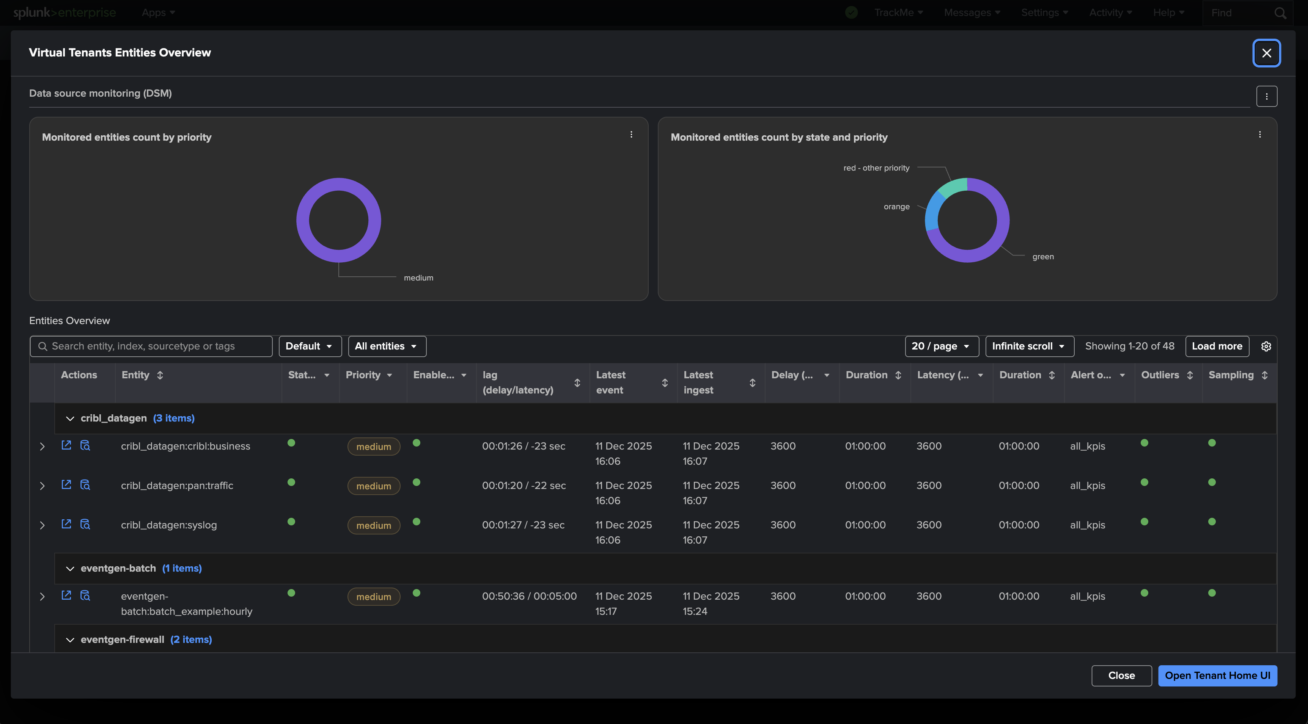Collapse the cribl_datagen group

(x=70, y=418)
